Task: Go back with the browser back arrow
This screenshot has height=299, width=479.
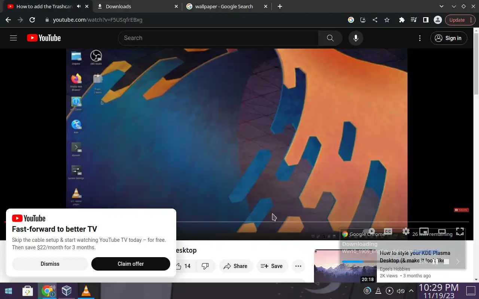Action: (x=8, y=20)
